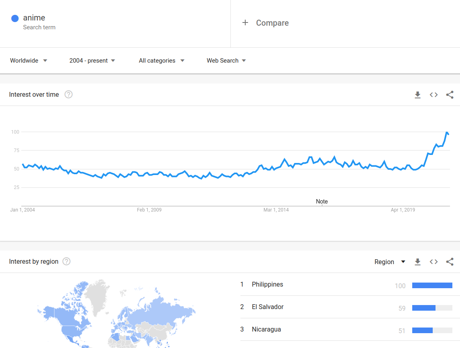Image resolution: width=460 pixels, height=348 pixels.
Task: Edit the anime search term
Action: (34, 18)
